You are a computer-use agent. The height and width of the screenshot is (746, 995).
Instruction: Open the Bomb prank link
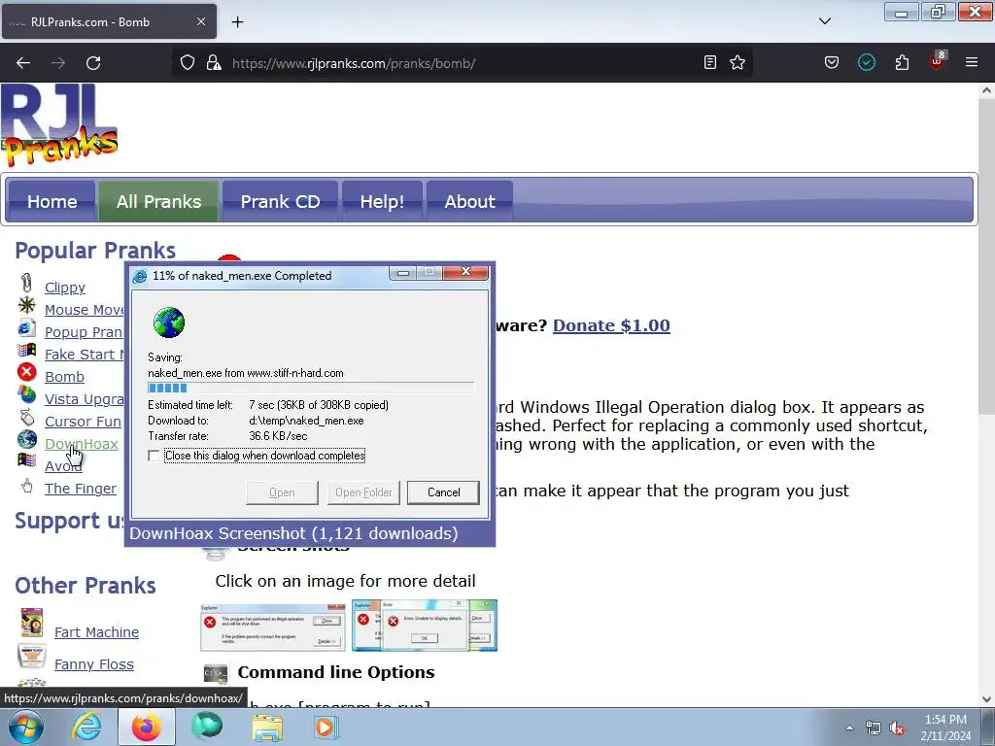pos(64,377)
